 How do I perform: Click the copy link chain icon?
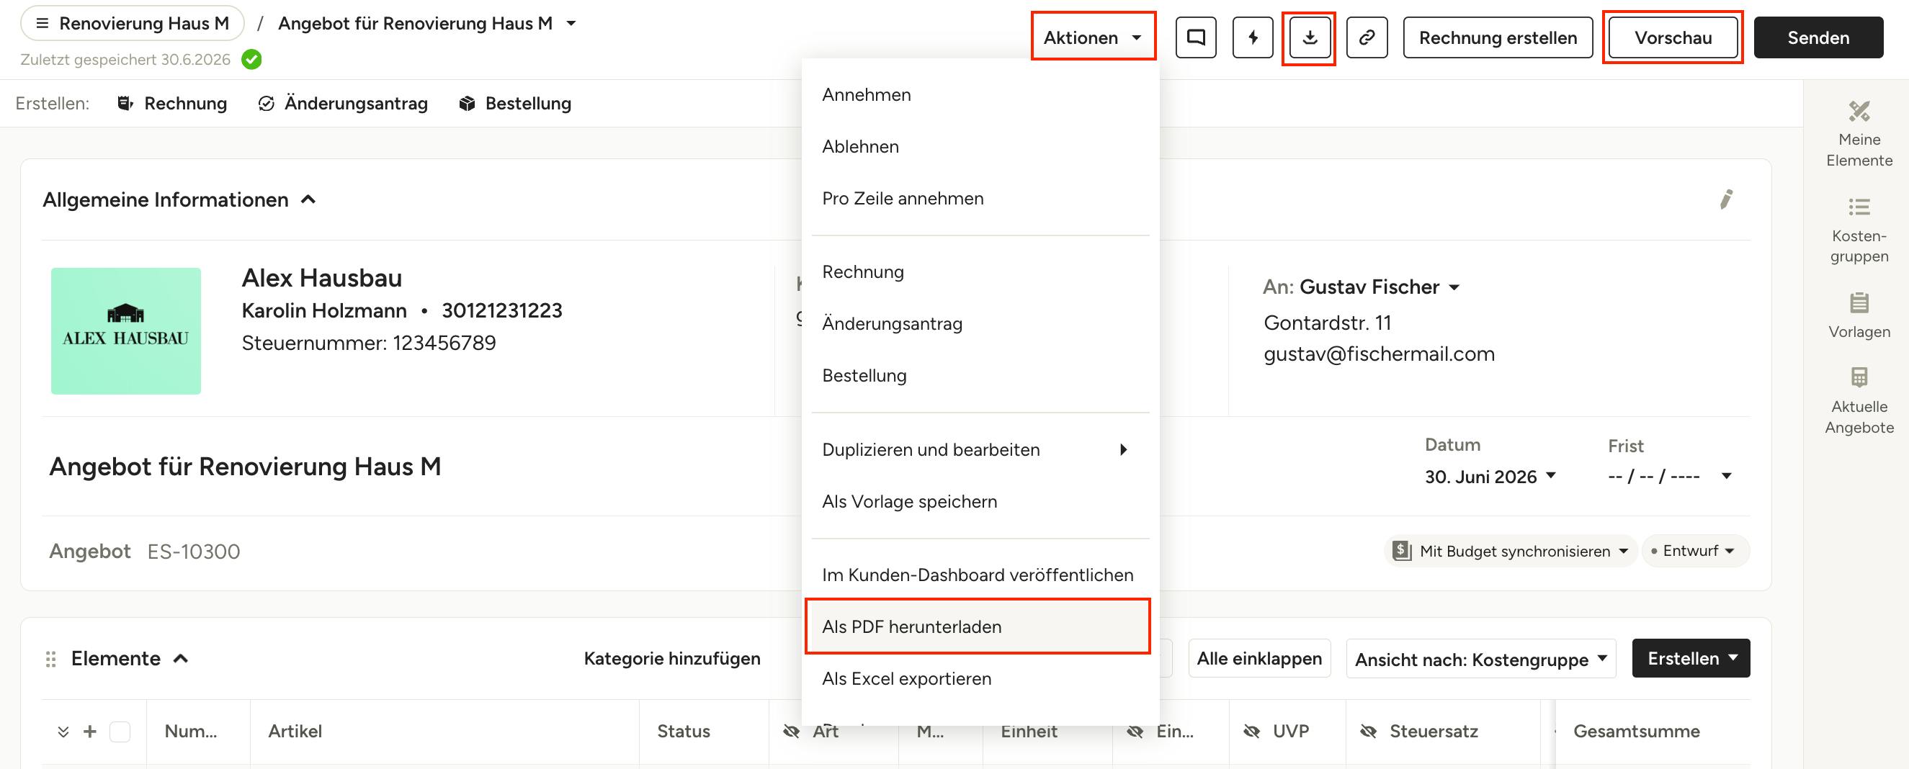(1367, 37)
